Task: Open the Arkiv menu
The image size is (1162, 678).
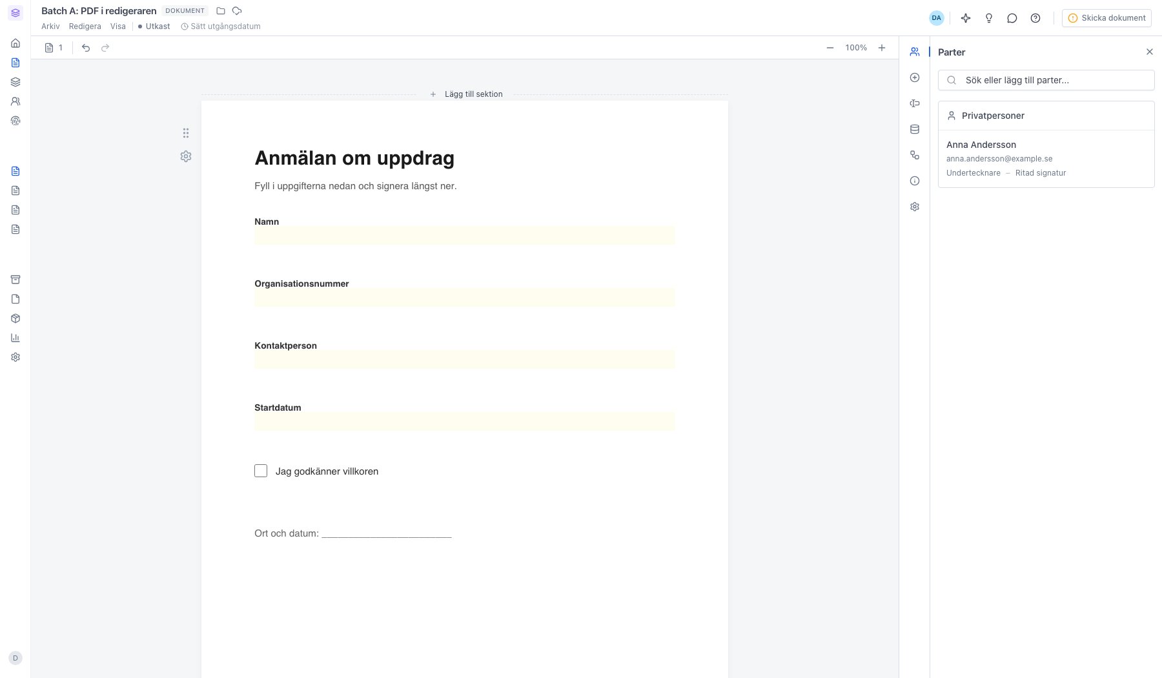Action: 50,26
